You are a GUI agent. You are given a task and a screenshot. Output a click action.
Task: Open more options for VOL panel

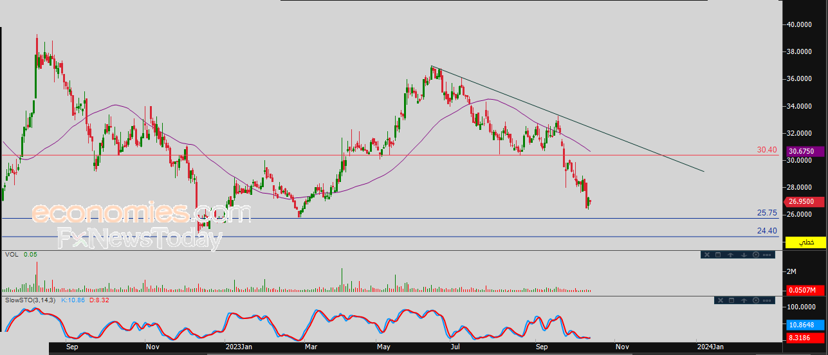(767, 255)
